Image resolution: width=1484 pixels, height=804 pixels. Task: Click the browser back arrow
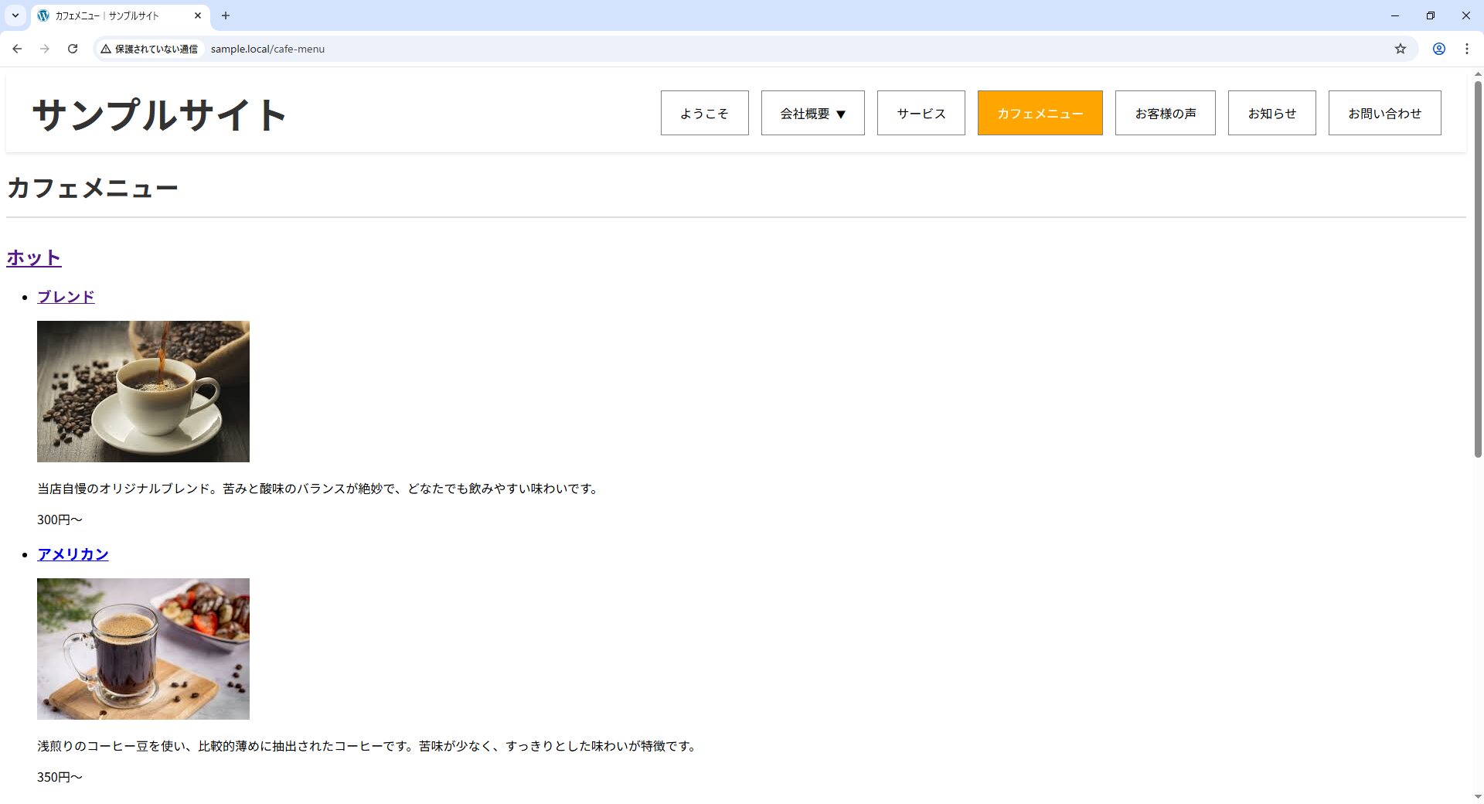pyautogui.click(x=17, y=49)
